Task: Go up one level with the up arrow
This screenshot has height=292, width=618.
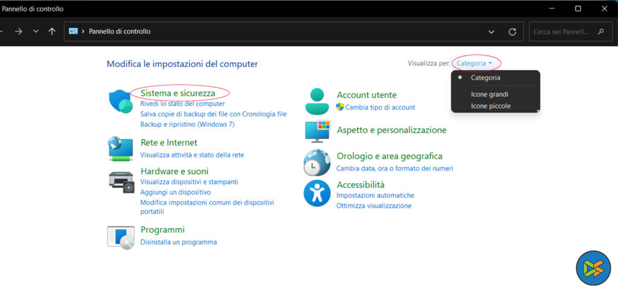Action: coord(52,31)
